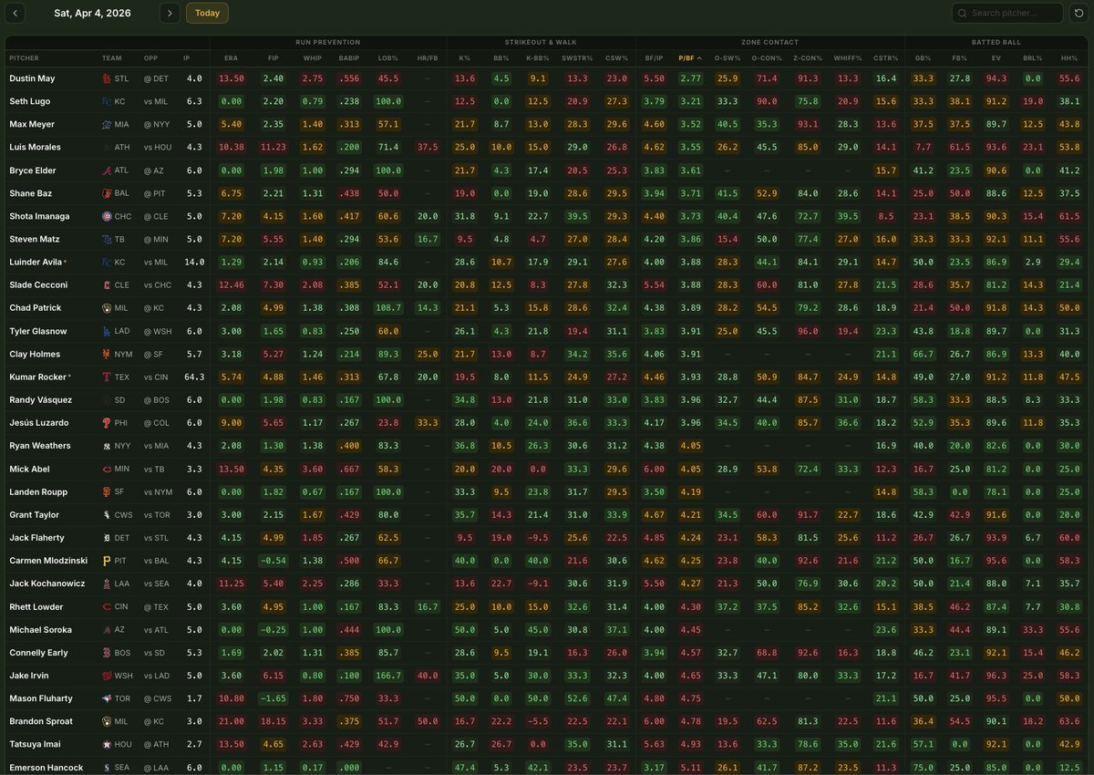Click the STL team logo in Dustin May row
The width and height of the screenshot is (1094, 775).
(x=107, y=78)
